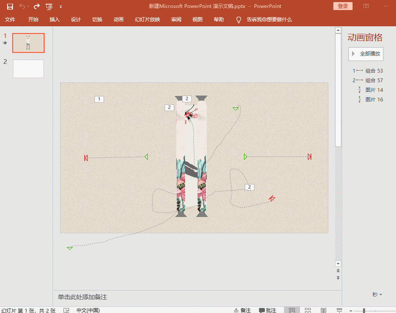The image size is (396, 313).
Task: Open the 帮助 tab
Action: point(219,20)
